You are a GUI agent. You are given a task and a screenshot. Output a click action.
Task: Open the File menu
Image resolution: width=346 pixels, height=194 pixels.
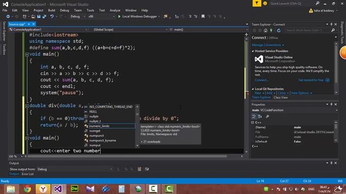pos(5,10)
